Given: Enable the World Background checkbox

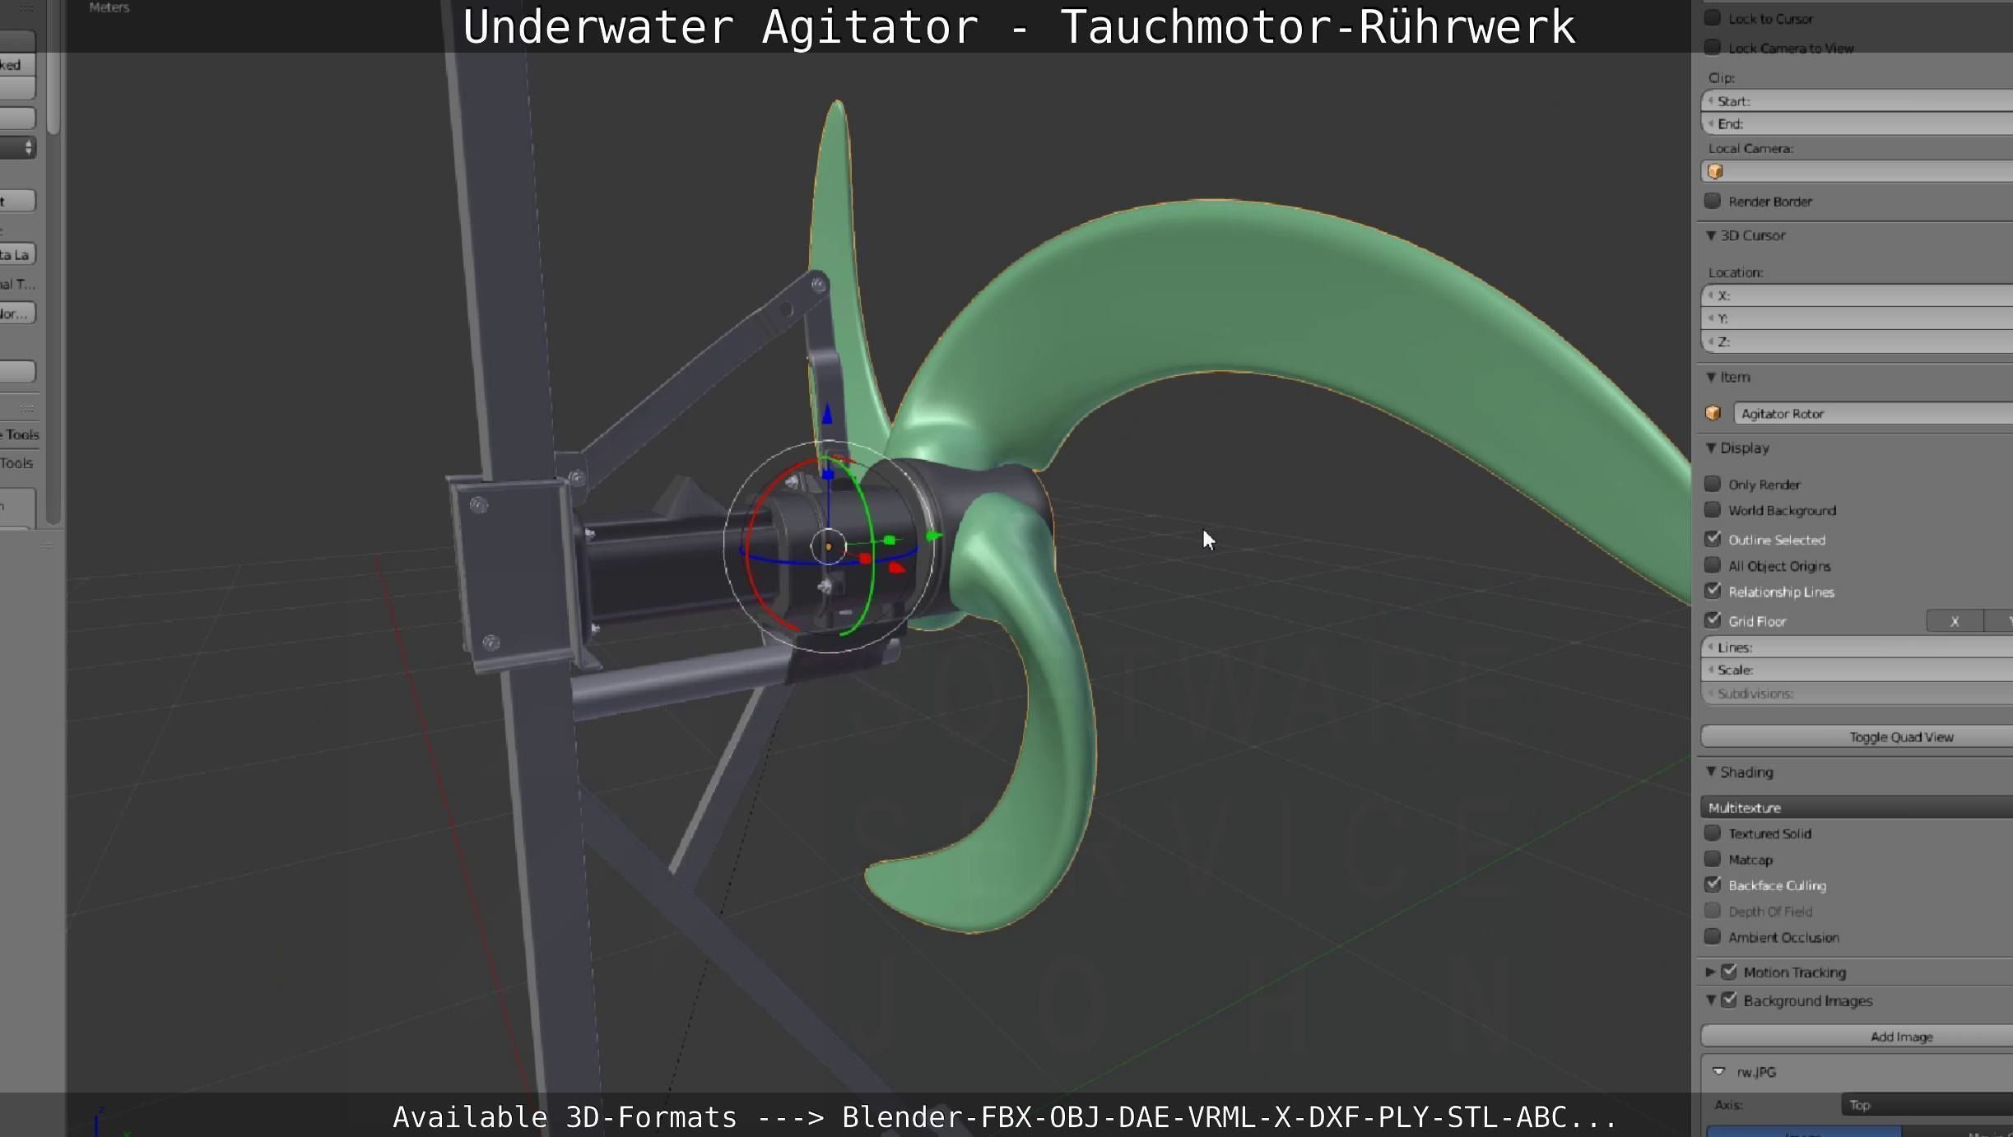Looking at the screenshot, I should click(x=1713, y=510).
